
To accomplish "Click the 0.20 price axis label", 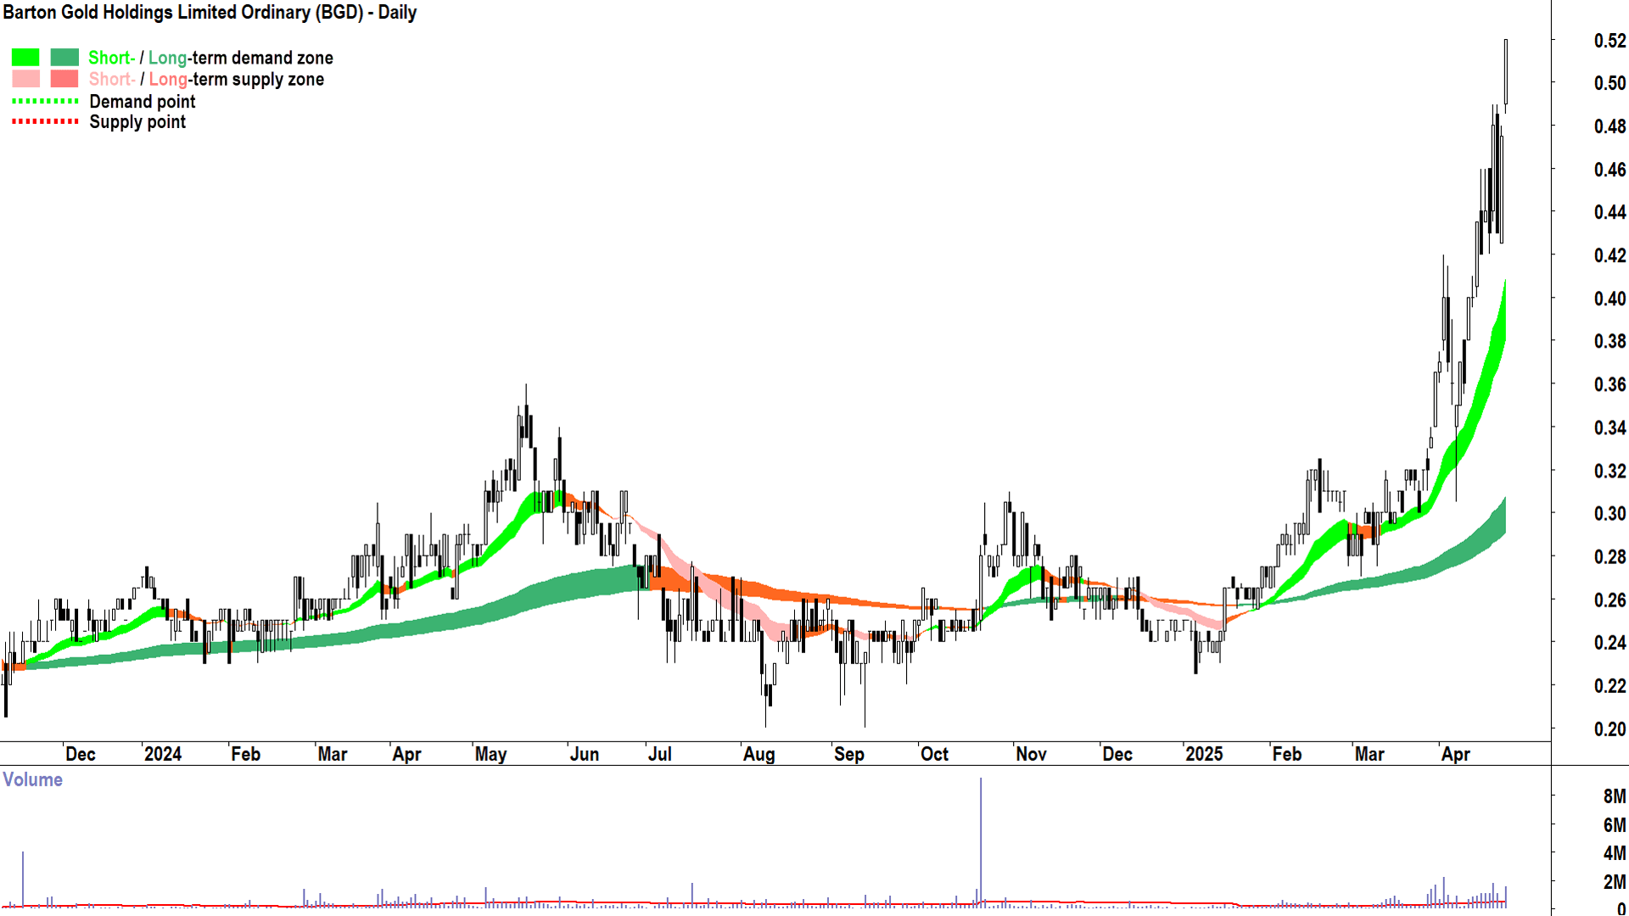I will (1609, 729).
